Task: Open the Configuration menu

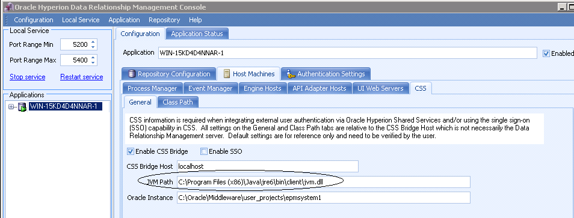Action: click(x=34, y=20)
